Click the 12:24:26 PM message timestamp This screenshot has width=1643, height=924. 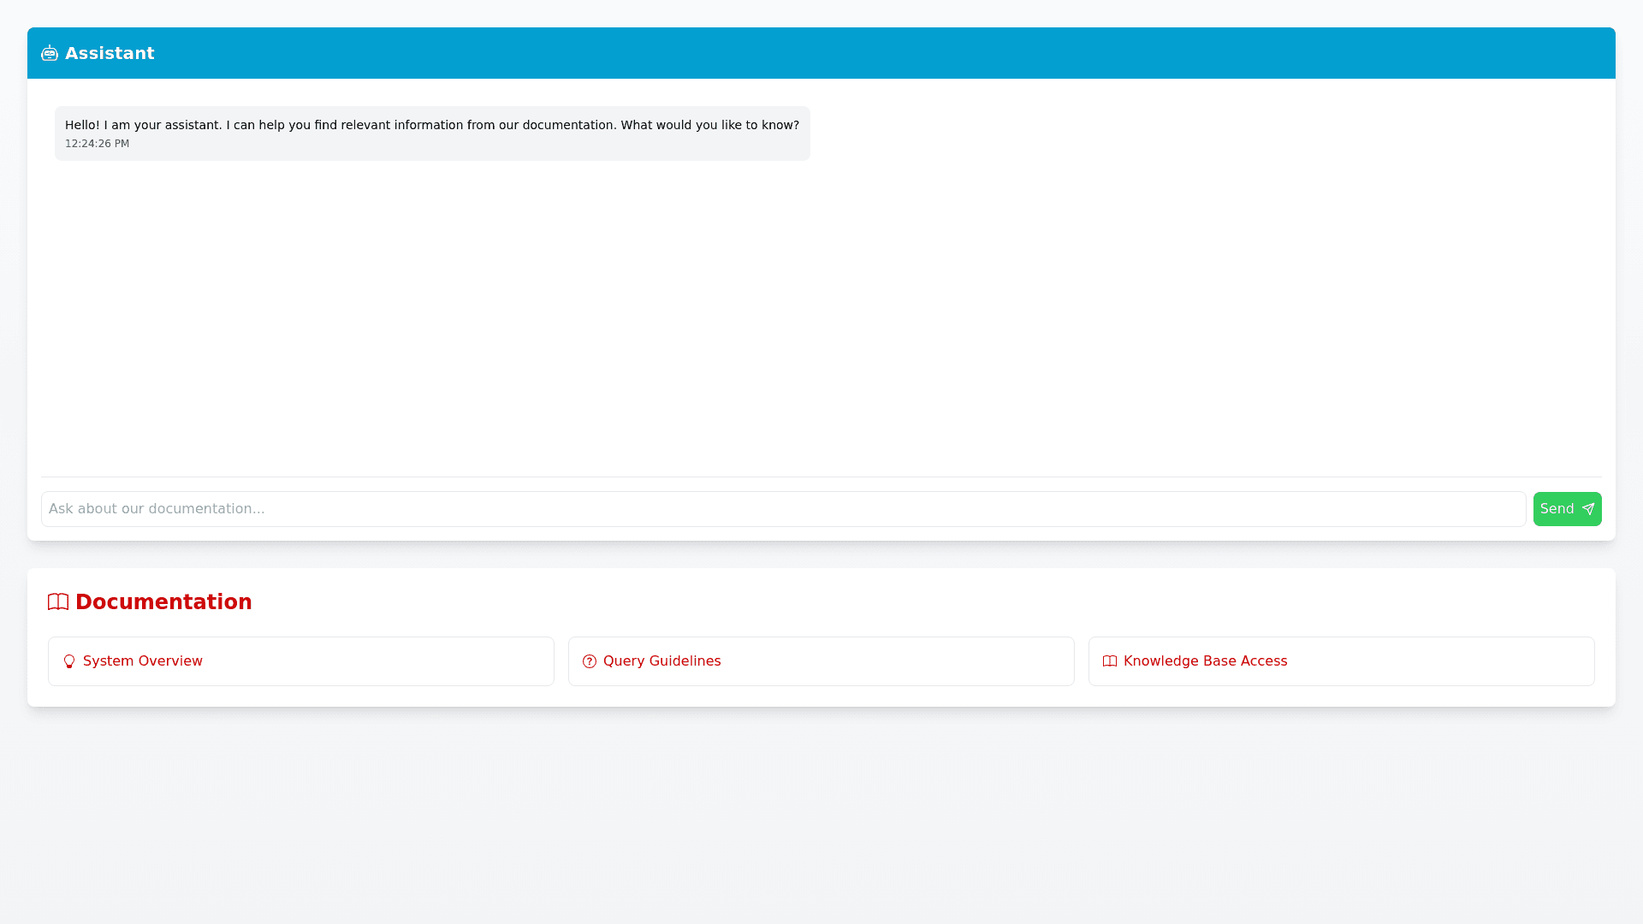coord(97,144)
